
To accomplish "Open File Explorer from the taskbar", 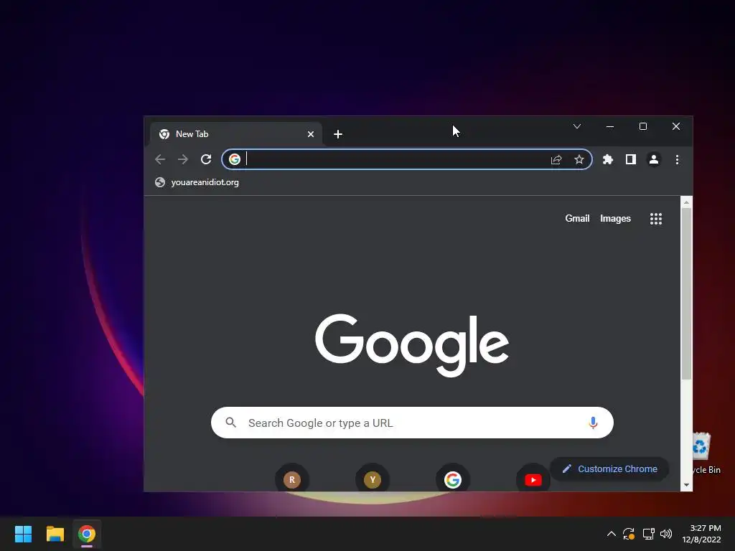I will pyautogui.click(x=55, y=534).
